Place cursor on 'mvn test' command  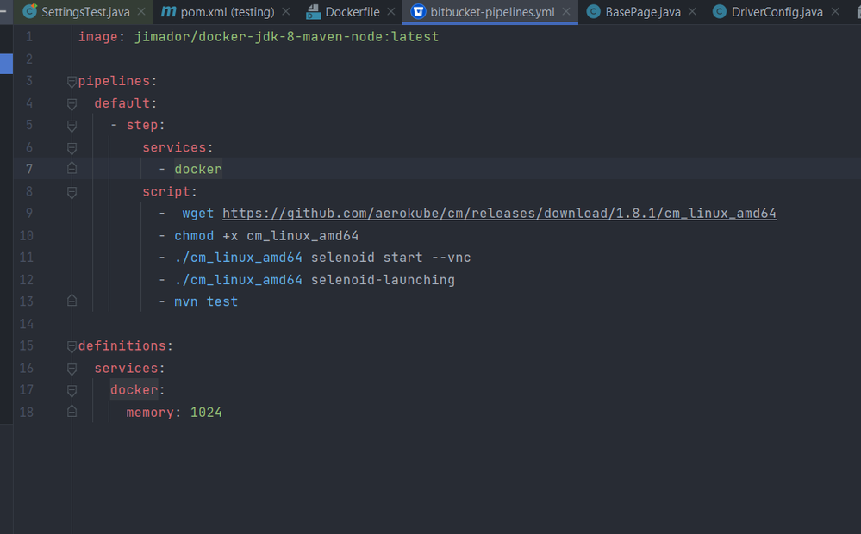(x=206, y=301)
